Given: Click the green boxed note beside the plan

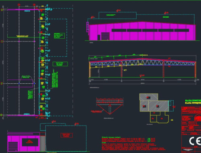Looking at the screenshot, I should tap(59, 36).
